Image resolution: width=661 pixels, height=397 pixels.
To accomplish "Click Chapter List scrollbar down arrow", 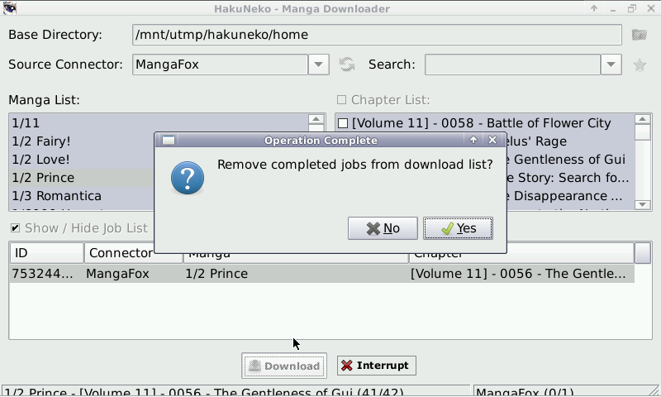I will [643, 204].
